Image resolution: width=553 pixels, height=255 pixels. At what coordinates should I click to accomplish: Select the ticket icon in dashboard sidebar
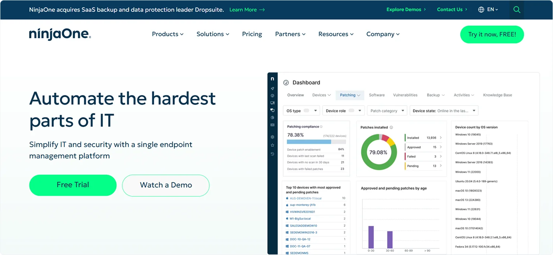[272, 125]
